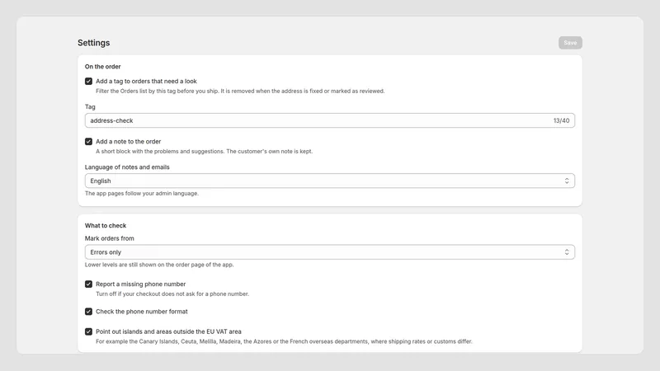Click the 13/40 character counter in the Tag field

click(x=561, y=120)
